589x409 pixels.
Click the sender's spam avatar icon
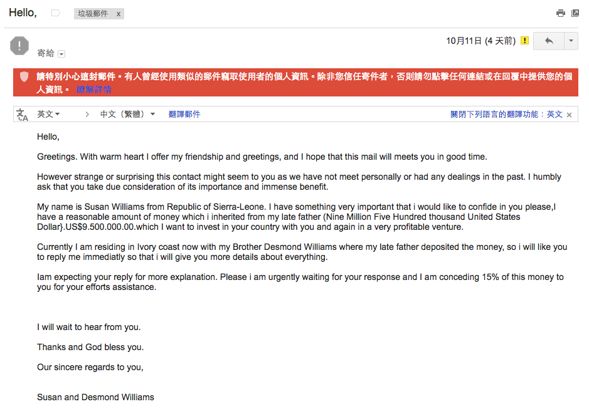coord(19,46)
